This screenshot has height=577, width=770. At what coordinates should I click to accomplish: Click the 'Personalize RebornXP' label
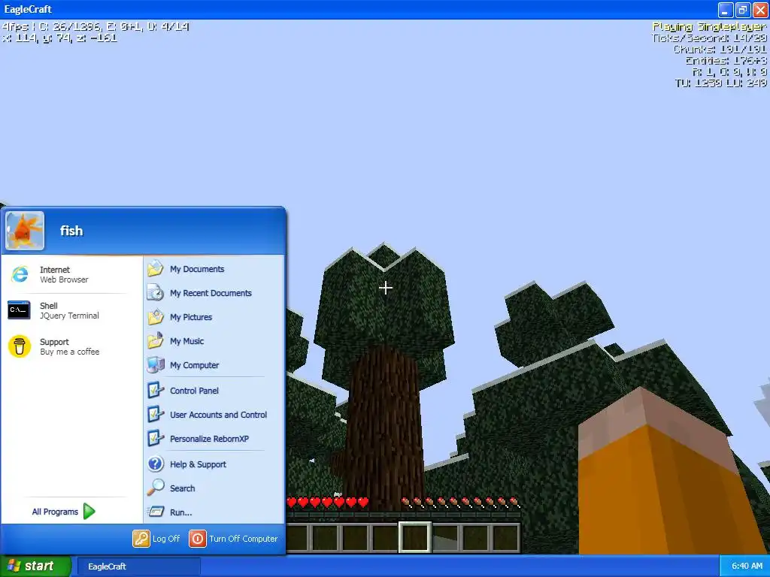click(x=209, y=439)
